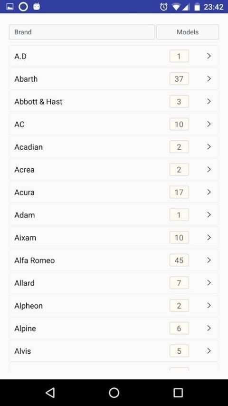Tap the 37 models badge for Abarth
228x406 pixels.
179,79
